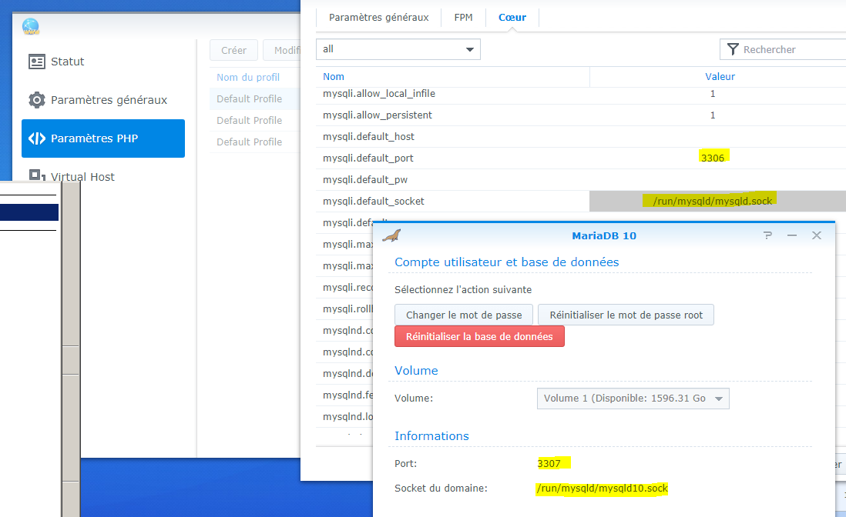Viewport: 846px width, 517px height.
Task: Click the Créer button
Action: click(233, 50)
